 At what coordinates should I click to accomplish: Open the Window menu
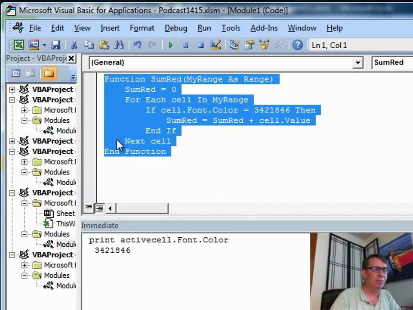click(302, 28)
